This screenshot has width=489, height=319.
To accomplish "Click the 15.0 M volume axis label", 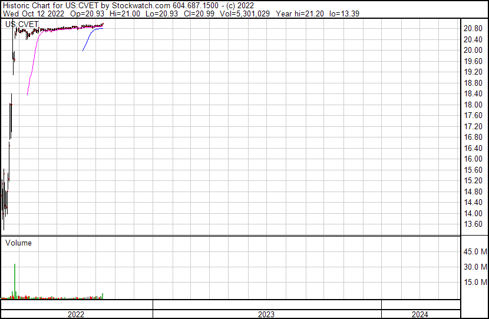I will (475, 282).
